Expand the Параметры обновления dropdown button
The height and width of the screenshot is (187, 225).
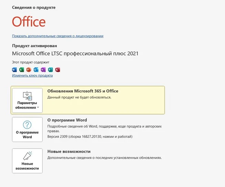[x=27, y=100]
